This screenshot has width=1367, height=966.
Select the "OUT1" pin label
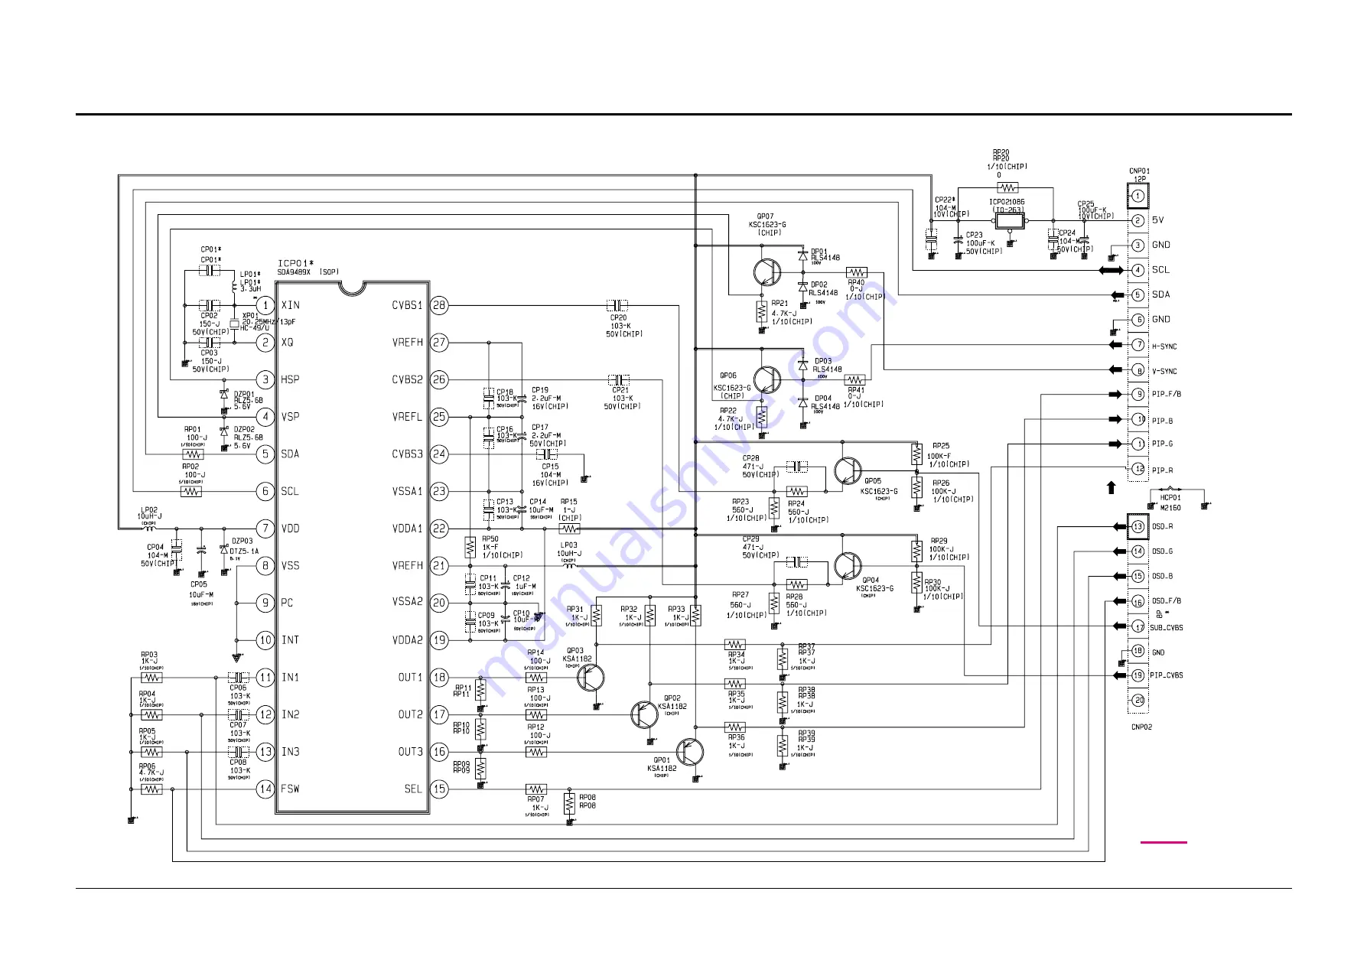[411, 677]
